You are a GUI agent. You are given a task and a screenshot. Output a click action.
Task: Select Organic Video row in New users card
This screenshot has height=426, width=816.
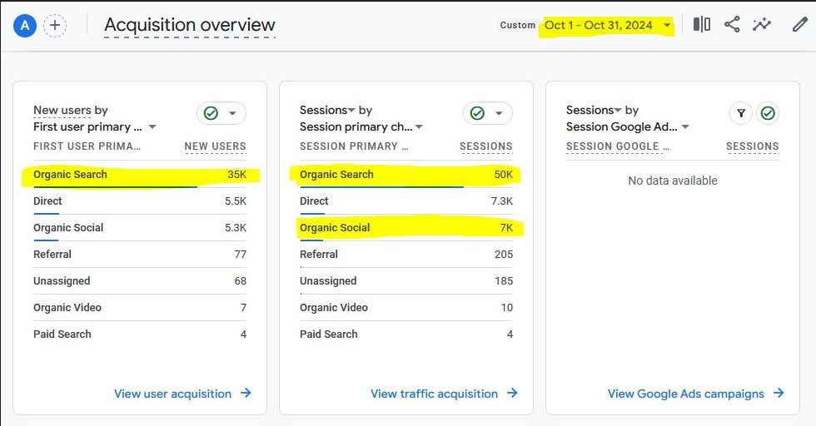coord(140,307)
